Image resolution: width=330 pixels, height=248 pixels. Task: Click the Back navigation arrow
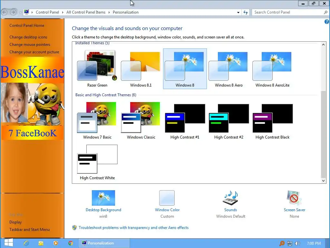5,12
